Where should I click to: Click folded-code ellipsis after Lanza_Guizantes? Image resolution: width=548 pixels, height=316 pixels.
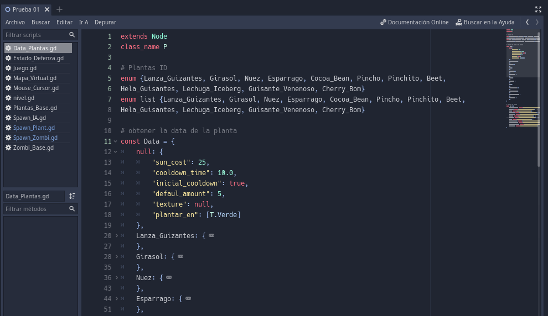coord(211,236)
